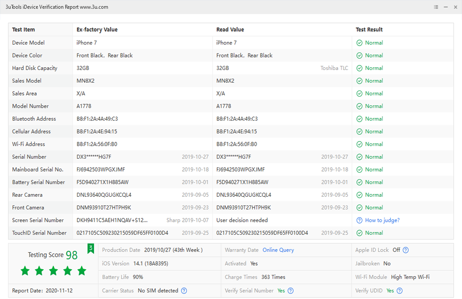The width and height of the screenshot is (462, 299).
Task: Click the Report Date 2020-11-12 text
Action: 43,291
